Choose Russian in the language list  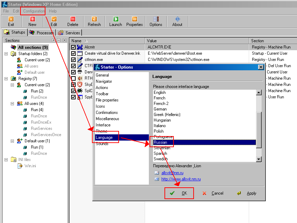(204, 142)
